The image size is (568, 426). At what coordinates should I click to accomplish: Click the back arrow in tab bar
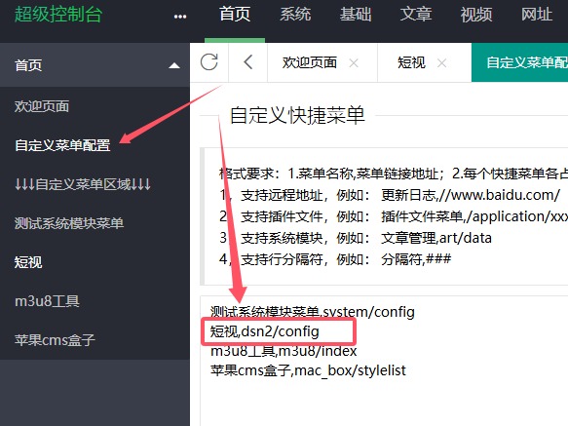tap(248, 62)
